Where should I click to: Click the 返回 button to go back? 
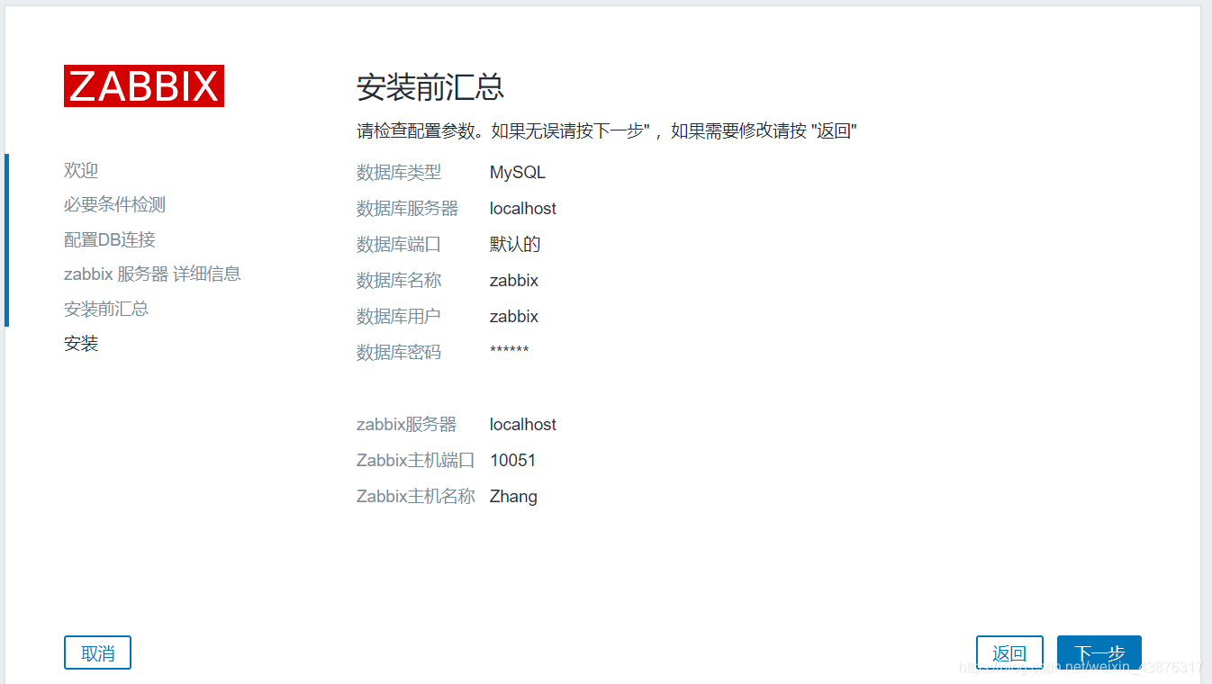(1010, 652)
